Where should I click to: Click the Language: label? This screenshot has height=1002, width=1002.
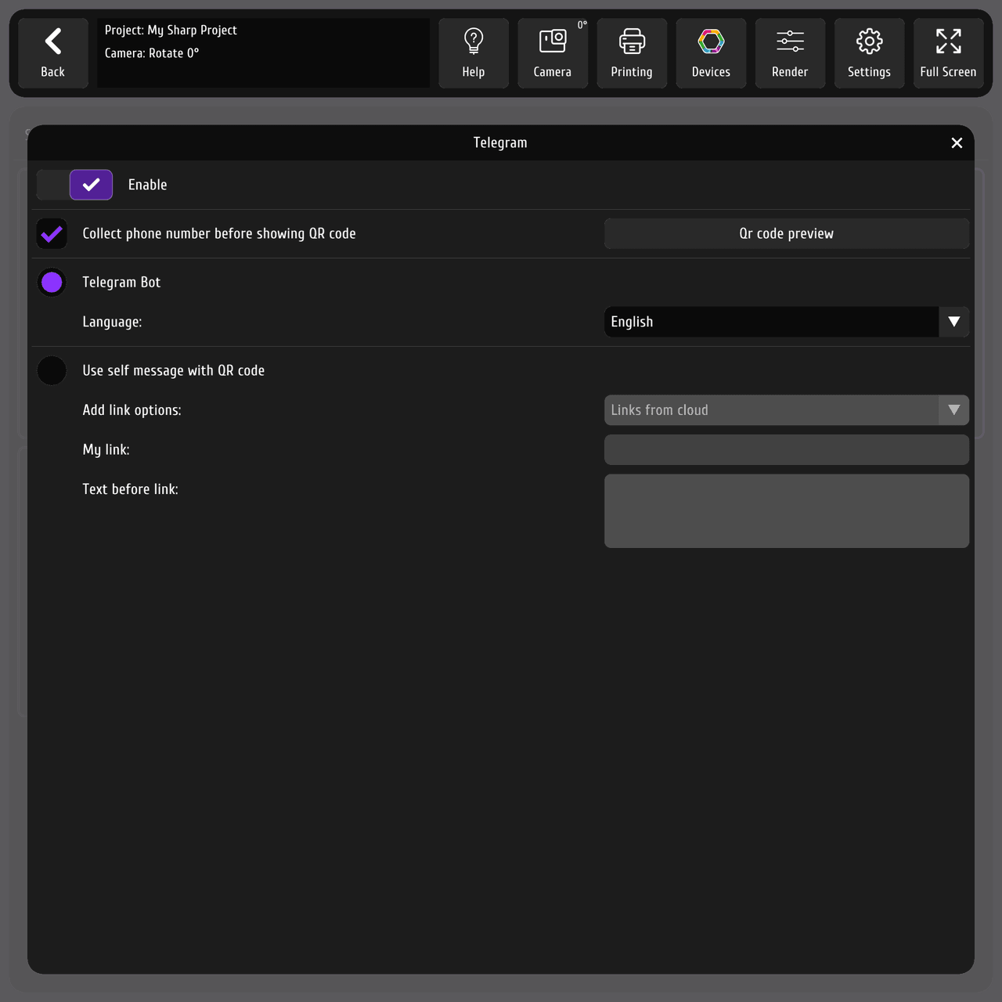pos(112,322)
